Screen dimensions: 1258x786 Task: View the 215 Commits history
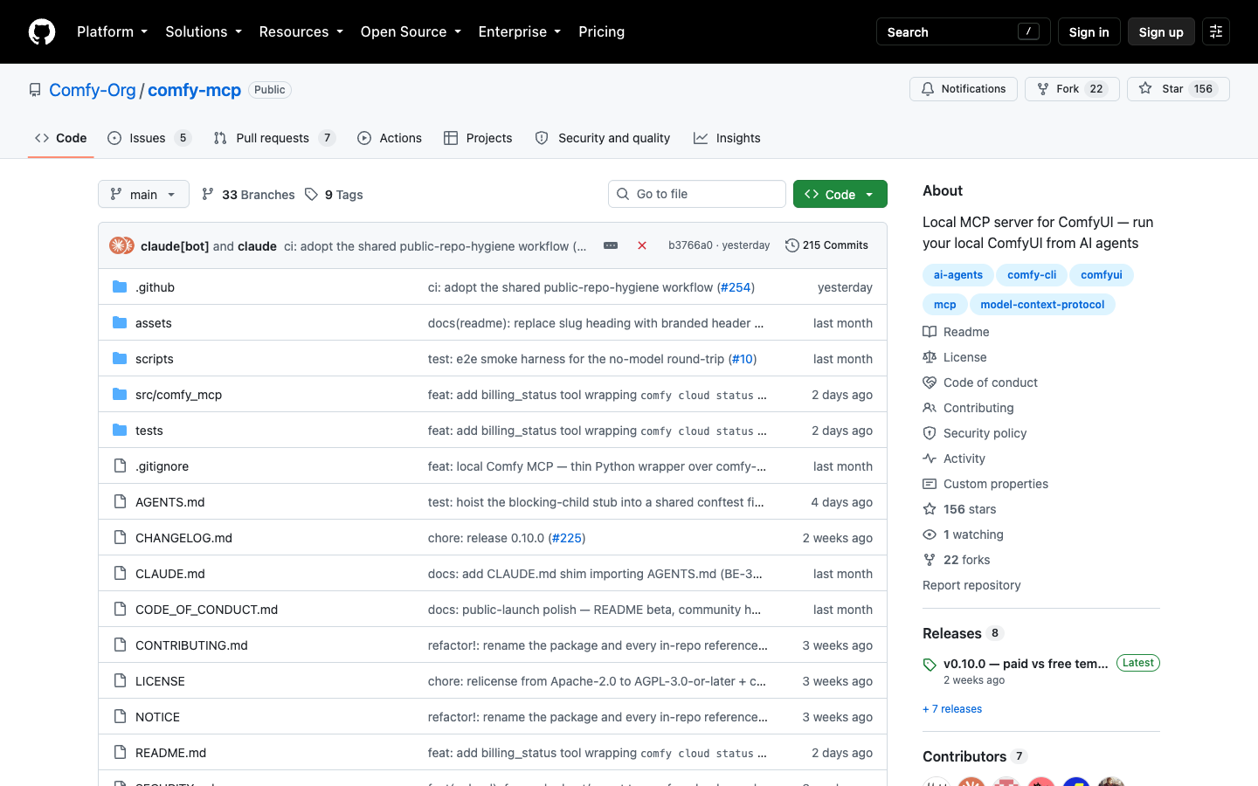point(826,245)
